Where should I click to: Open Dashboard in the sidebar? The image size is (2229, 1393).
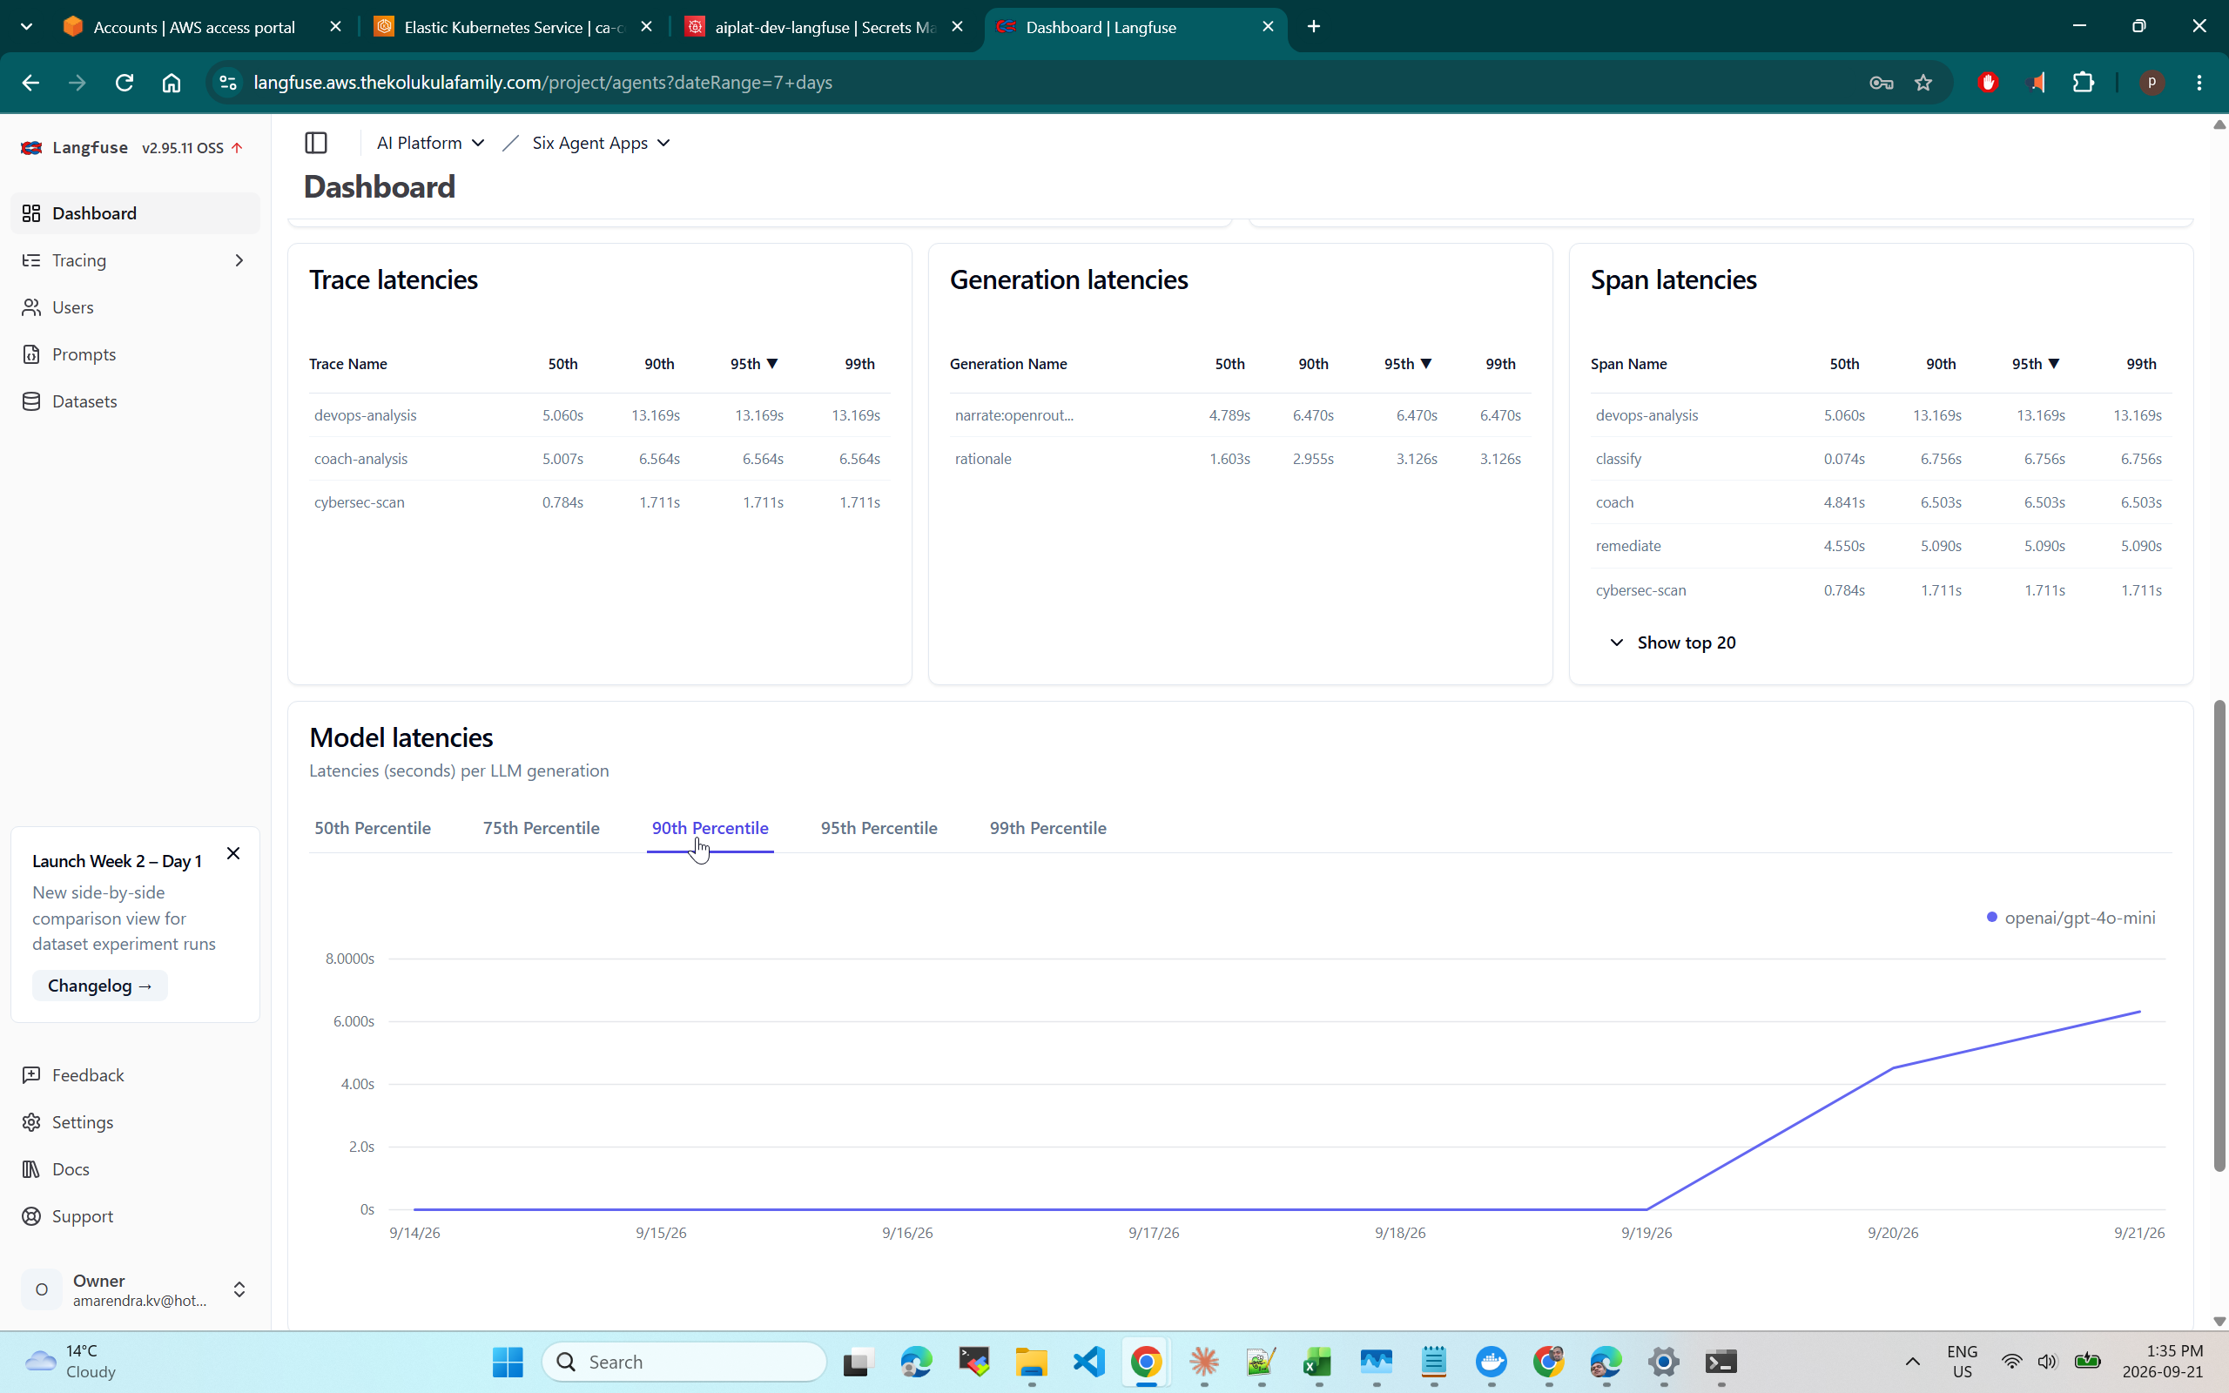coord(136,212)
